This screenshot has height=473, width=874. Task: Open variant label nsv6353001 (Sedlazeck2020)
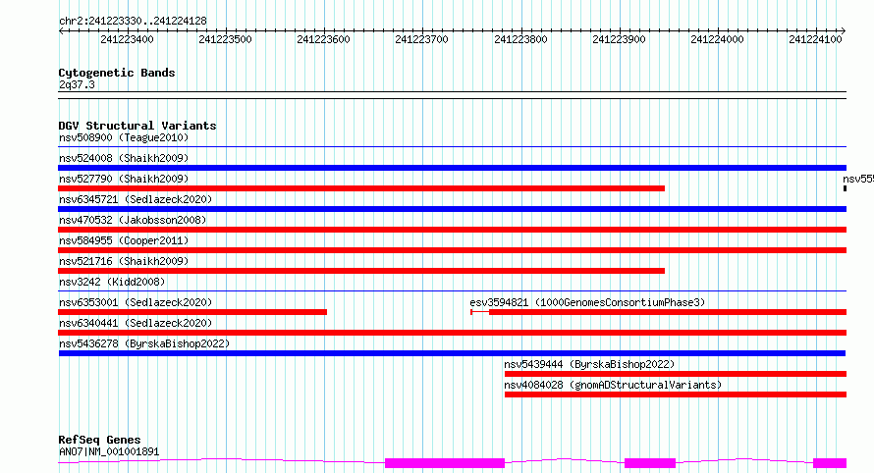136,302
